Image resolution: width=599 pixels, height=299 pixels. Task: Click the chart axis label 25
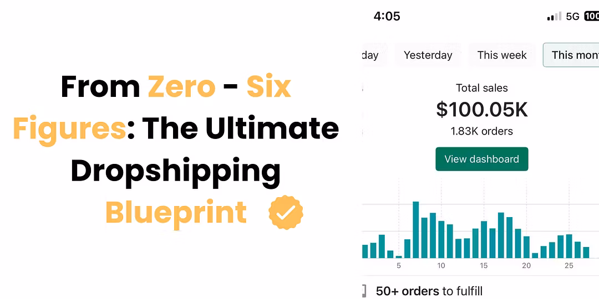pos(569,266)
